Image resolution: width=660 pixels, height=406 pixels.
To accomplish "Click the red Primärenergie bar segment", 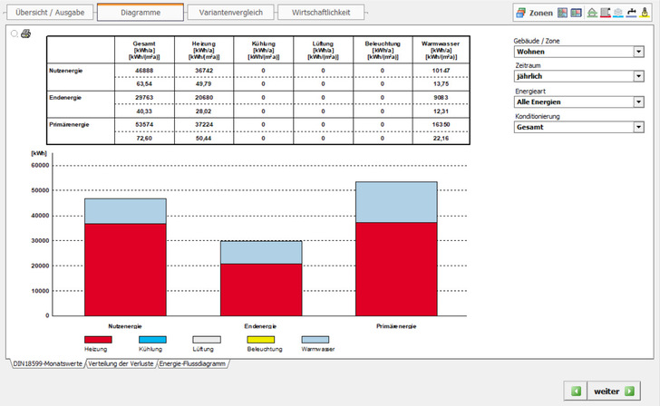I will 396,269.
